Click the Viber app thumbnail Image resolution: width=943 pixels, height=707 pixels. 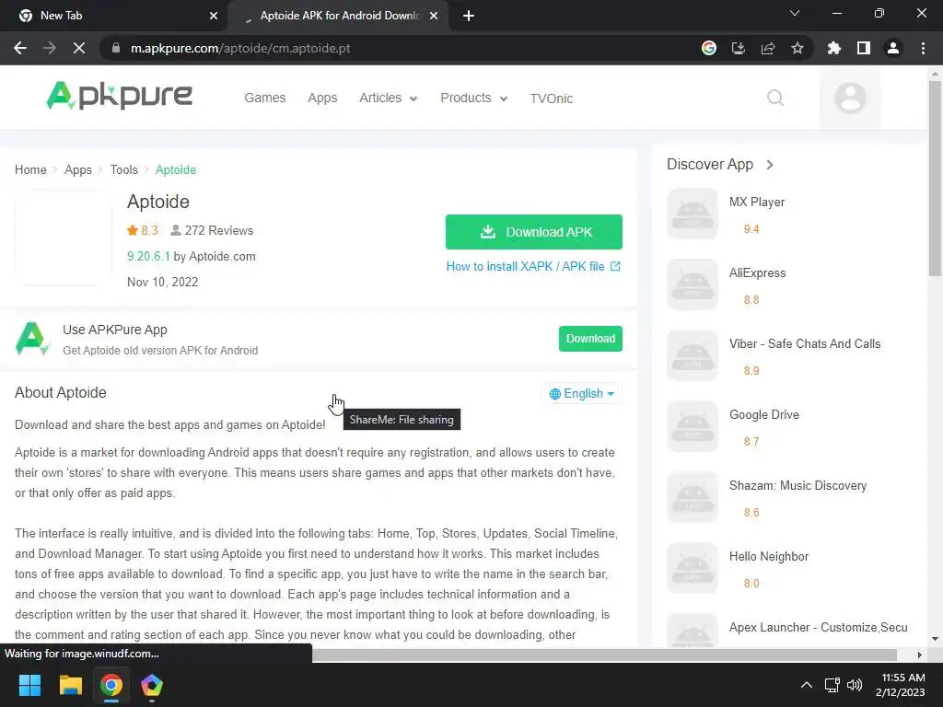pyautogui.click(x=693, y=355)
